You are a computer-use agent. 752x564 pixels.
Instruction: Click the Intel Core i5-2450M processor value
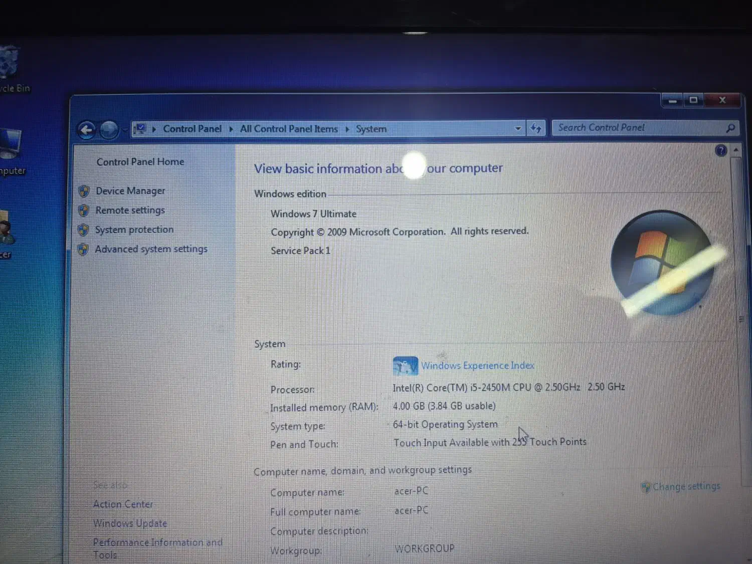(x=508, y=388)
